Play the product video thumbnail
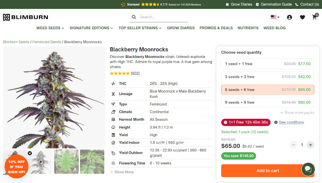 pyautogui.click(x=41, y=162)
